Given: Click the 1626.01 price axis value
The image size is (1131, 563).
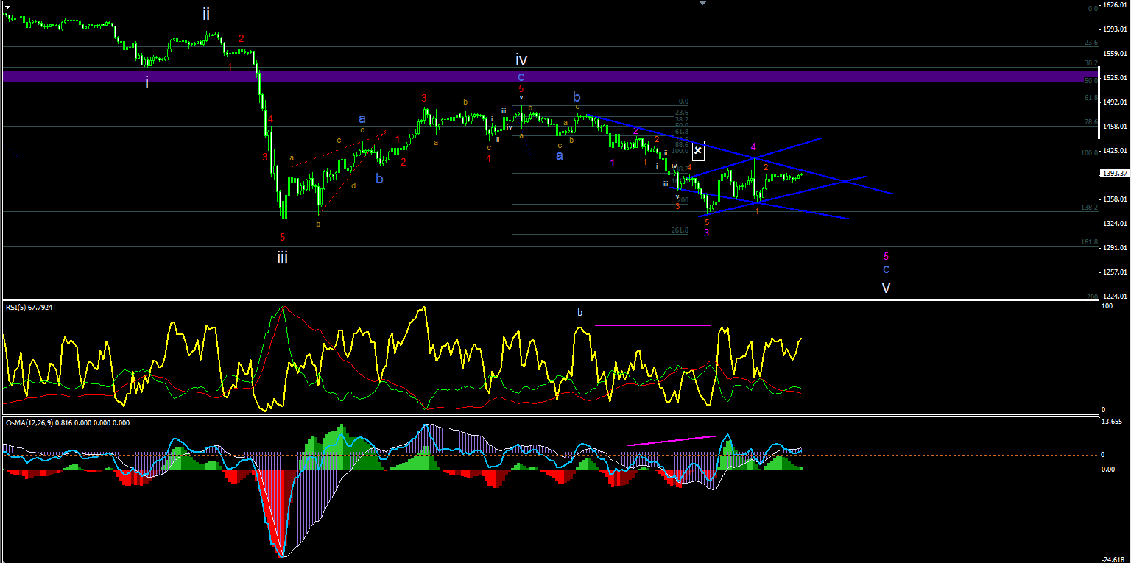Looking at the screenshot, I should pos(1115,5).
